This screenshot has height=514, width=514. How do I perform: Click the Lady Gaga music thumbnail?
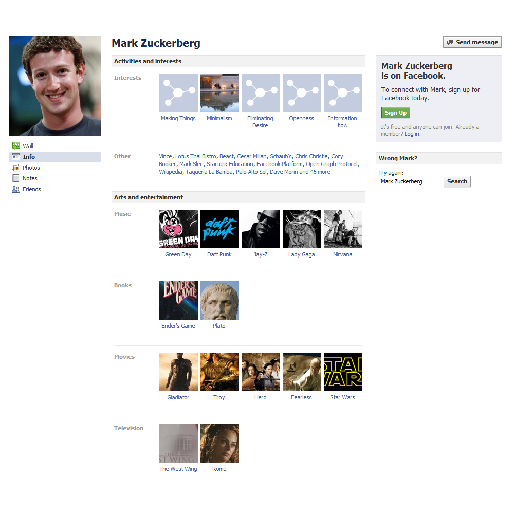(302, 229)
